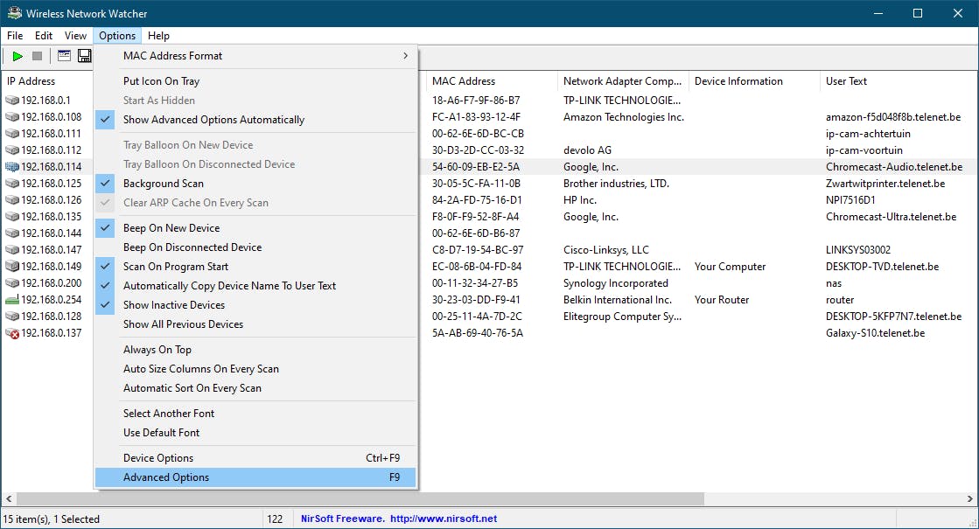Click the Your Computer device information cell
This screenshot has width=979, height=529.
[730, 267]
